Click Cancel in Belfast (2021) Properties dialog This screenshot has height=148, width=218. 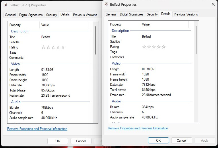[x=81, y=141]
